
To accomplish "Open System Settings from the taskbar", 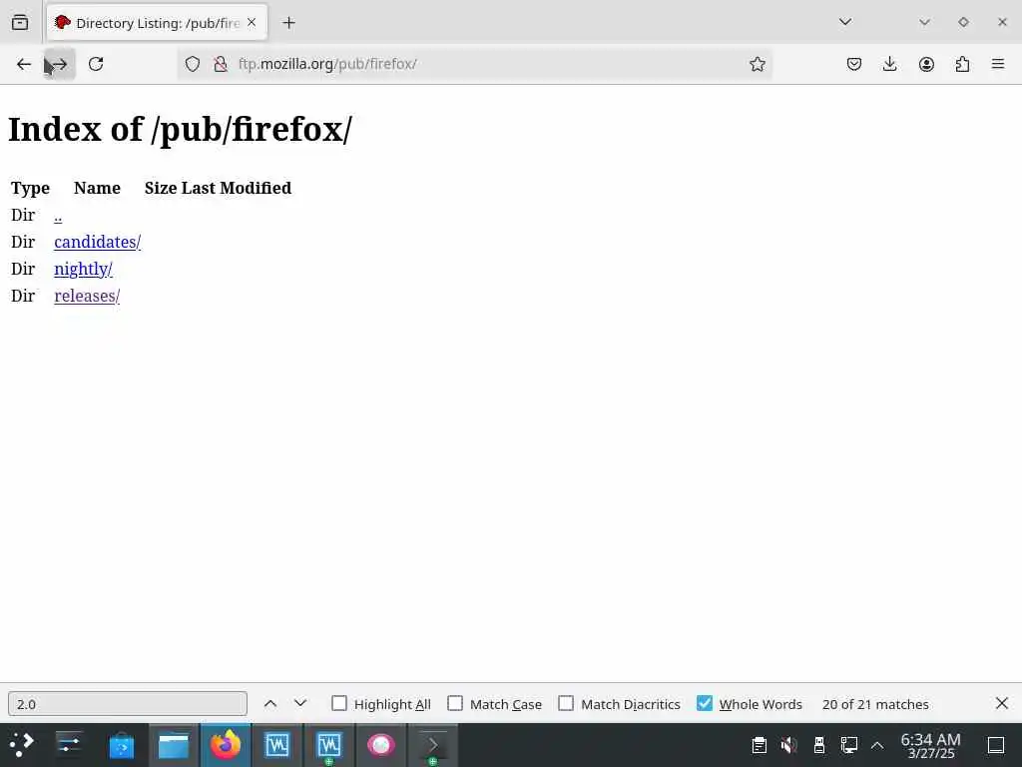I will (x=69, y=745).
